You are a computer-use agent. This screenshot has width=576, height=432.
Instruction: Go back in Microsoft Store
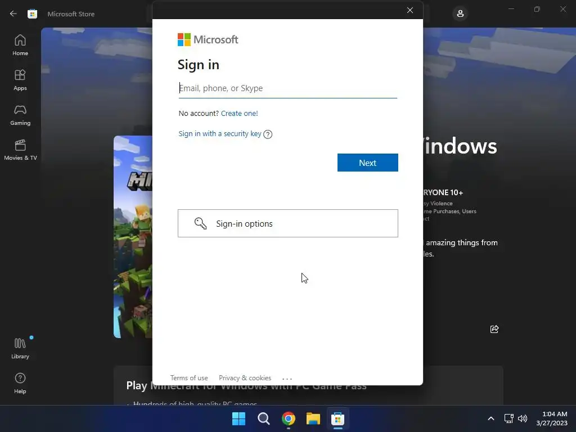coord(13,14)
